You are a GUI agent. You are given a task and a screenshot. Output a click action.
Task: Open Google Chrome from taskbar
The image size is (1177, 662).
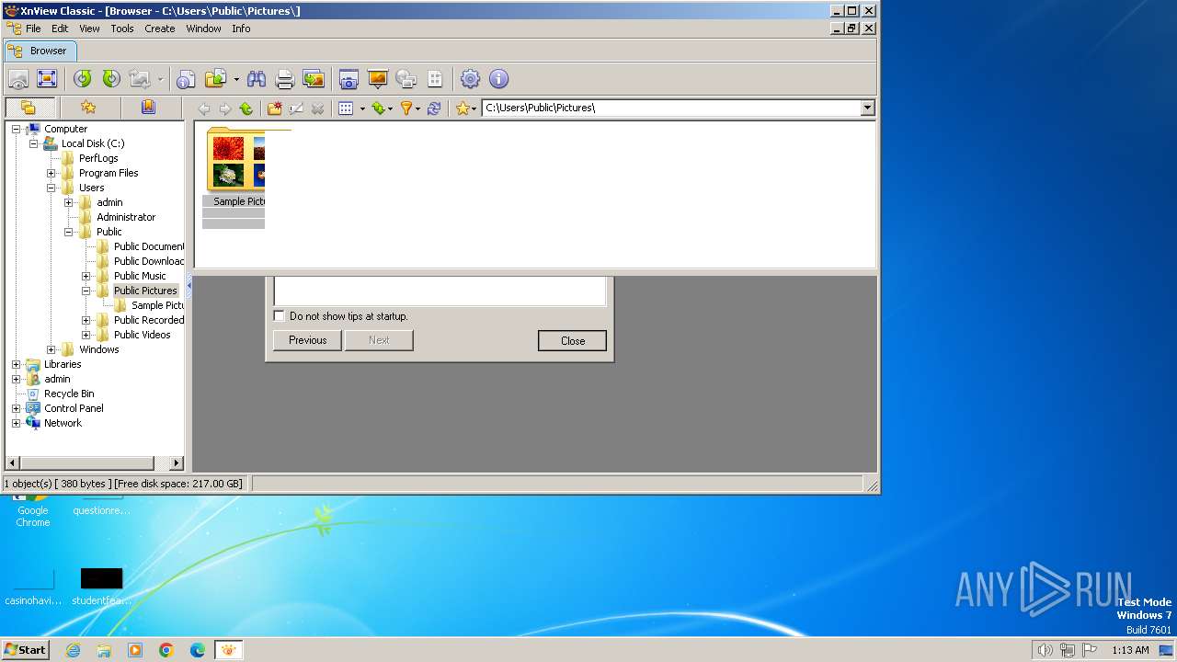(166, 650)
